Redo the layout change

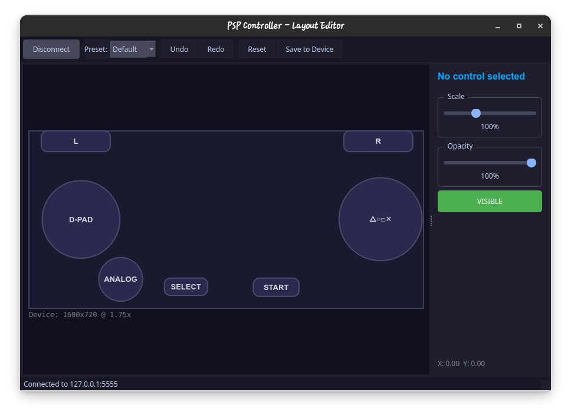coord(215,49)
